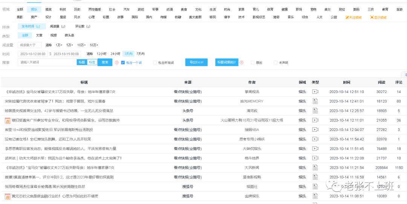
Task: Click the 评论 column header
Action: coord(399,82)
